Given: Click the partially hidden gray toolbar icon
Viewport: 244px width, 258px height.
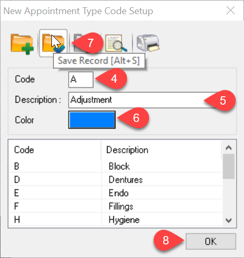Looking at the screenshot, I should coord(78,43).
